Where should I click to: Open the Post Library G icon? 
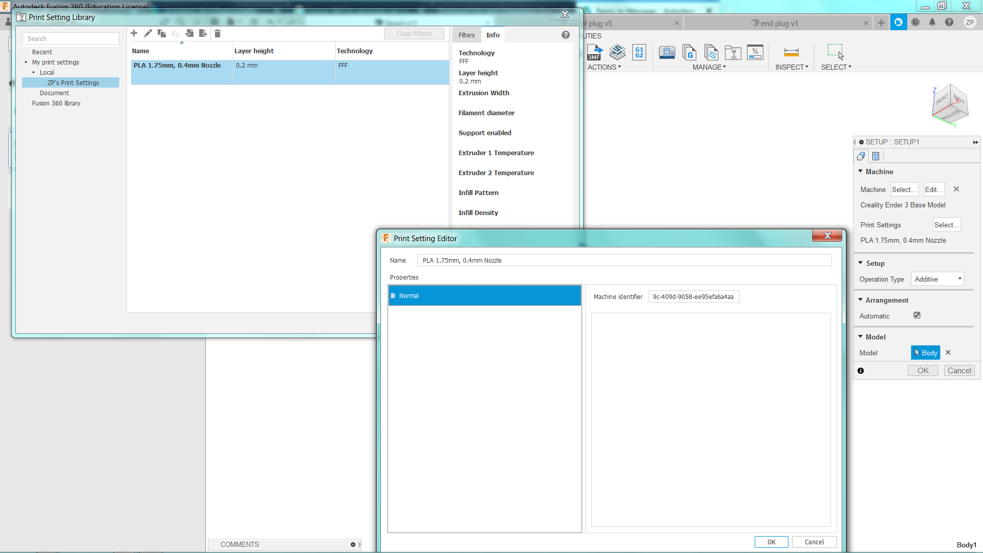[x=689, y=52]
